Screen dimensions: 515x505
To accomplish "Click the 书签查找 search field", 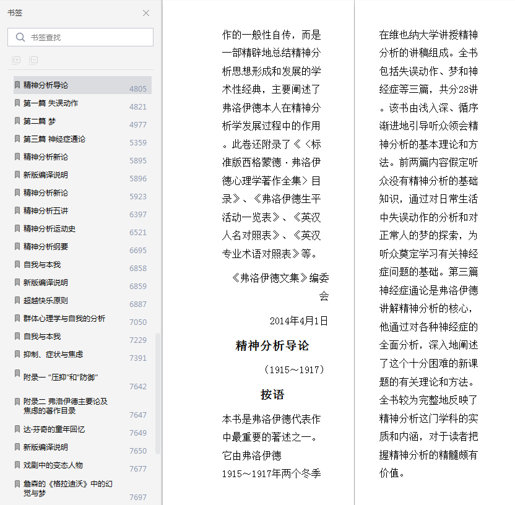I will pos(80,37).
